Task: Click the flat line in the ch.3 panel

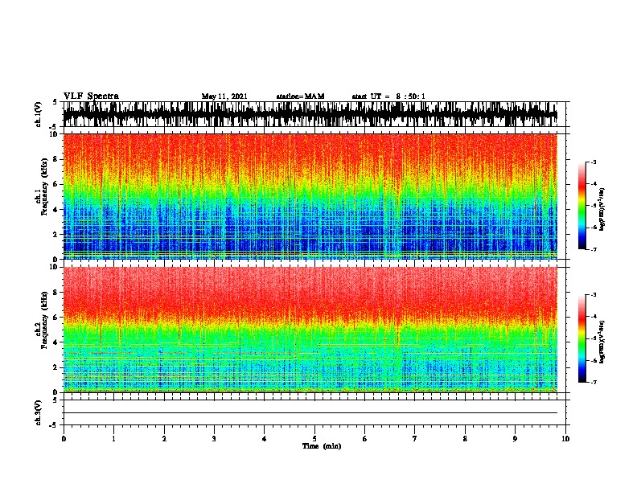Action: [x=310, y=413]
